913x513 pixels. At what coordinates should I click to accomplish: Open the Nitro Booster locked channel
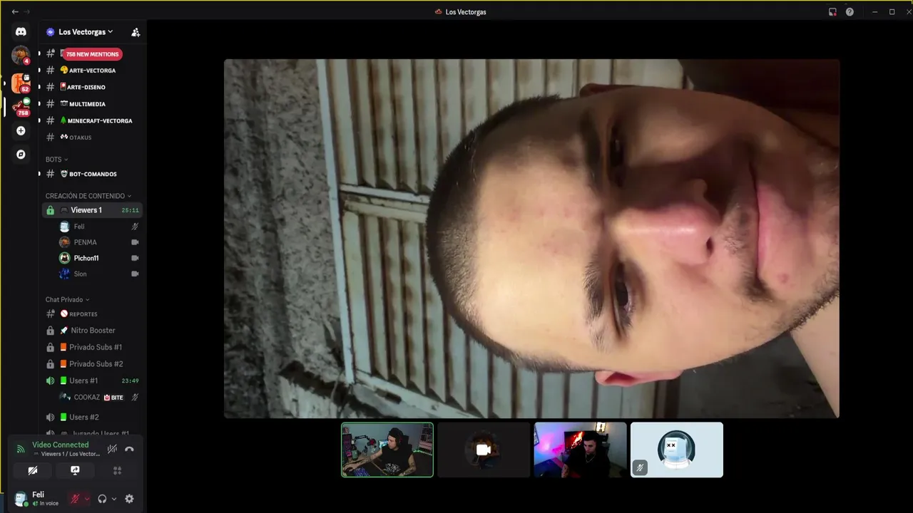click(x=92, y=331)
